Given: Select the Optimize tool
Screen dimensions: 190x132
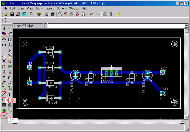Looking at the screenshot, I should coord(9,83).
